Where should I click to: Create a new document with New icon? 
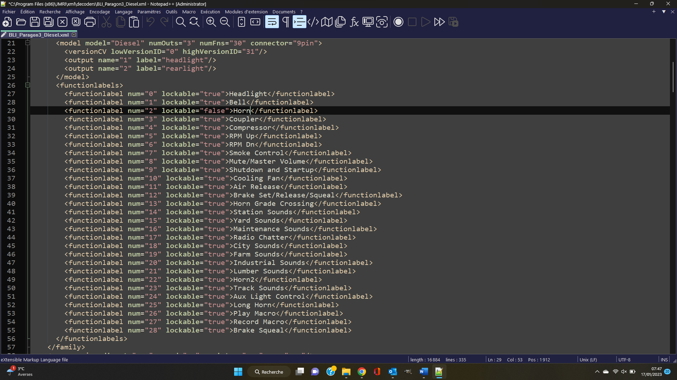[7, 22]
